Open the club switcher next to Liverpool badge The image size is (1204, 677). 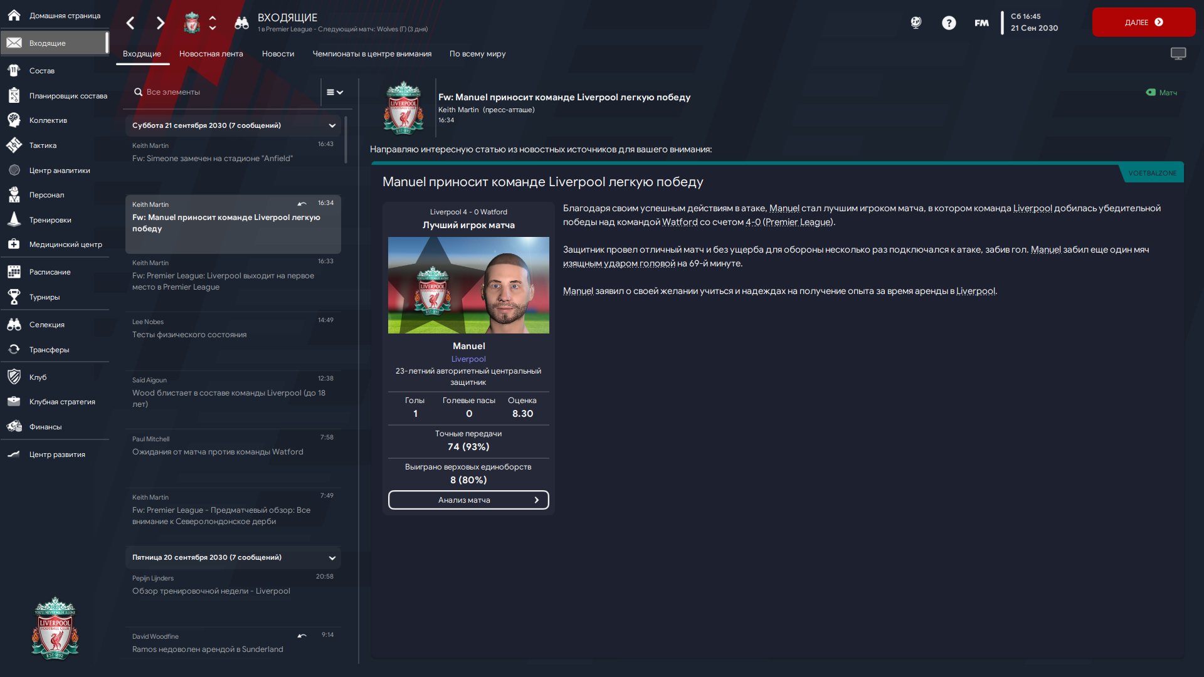(x=213, y=23)
